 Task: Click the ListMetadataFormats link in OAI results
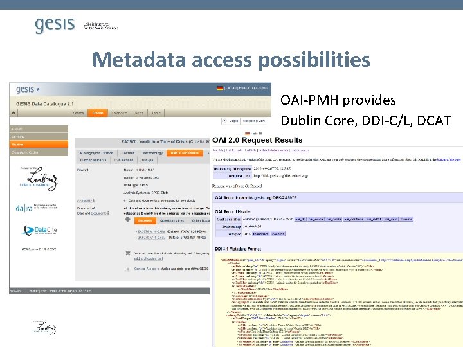274,150
